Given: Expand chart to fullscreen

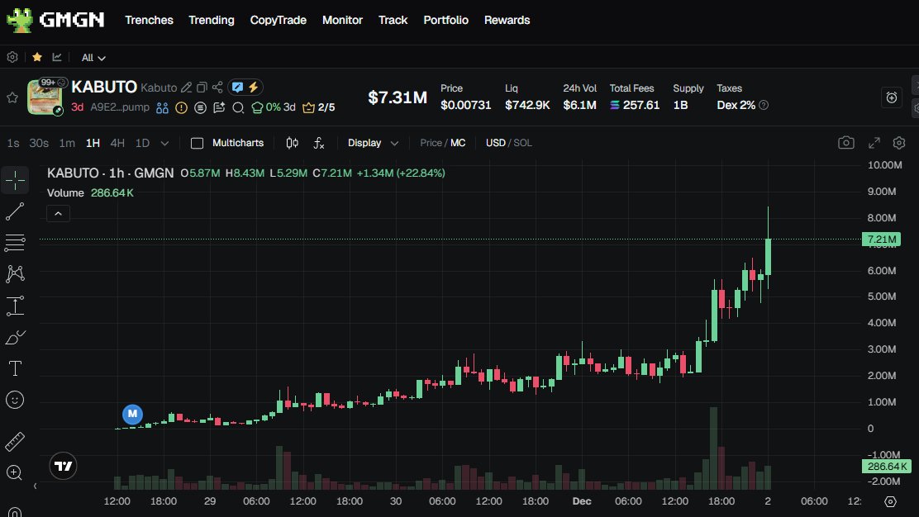Looking at the screenshot, I should point(874,143).
